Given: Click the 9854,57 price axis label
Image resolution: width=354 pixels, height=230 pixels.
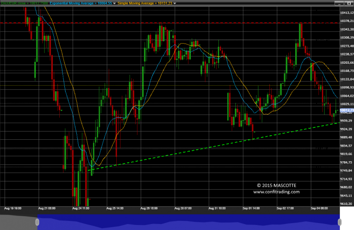Looking at the screenshot, I should 346,146.
